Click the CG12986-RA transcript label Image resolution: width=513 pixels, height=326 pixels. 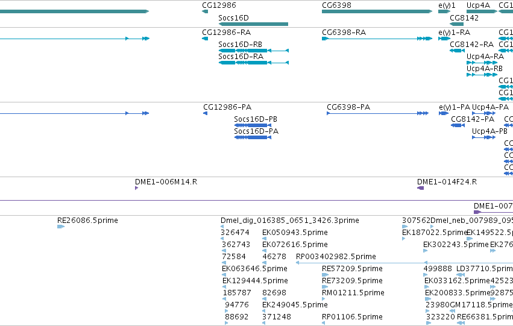coord(227,33)
